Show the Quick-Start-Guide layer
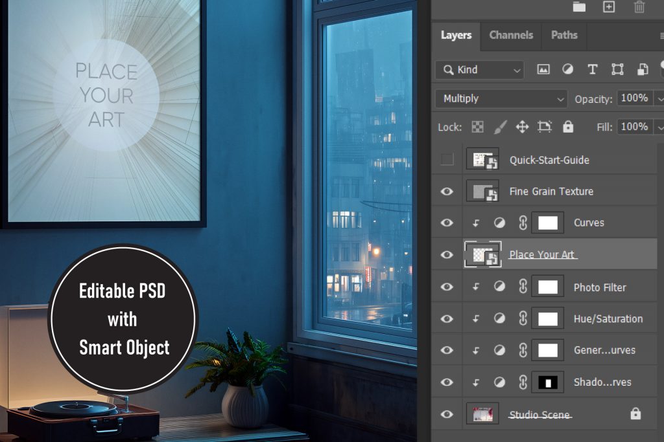Screen dimensions: 664x442 coord(447,159)
